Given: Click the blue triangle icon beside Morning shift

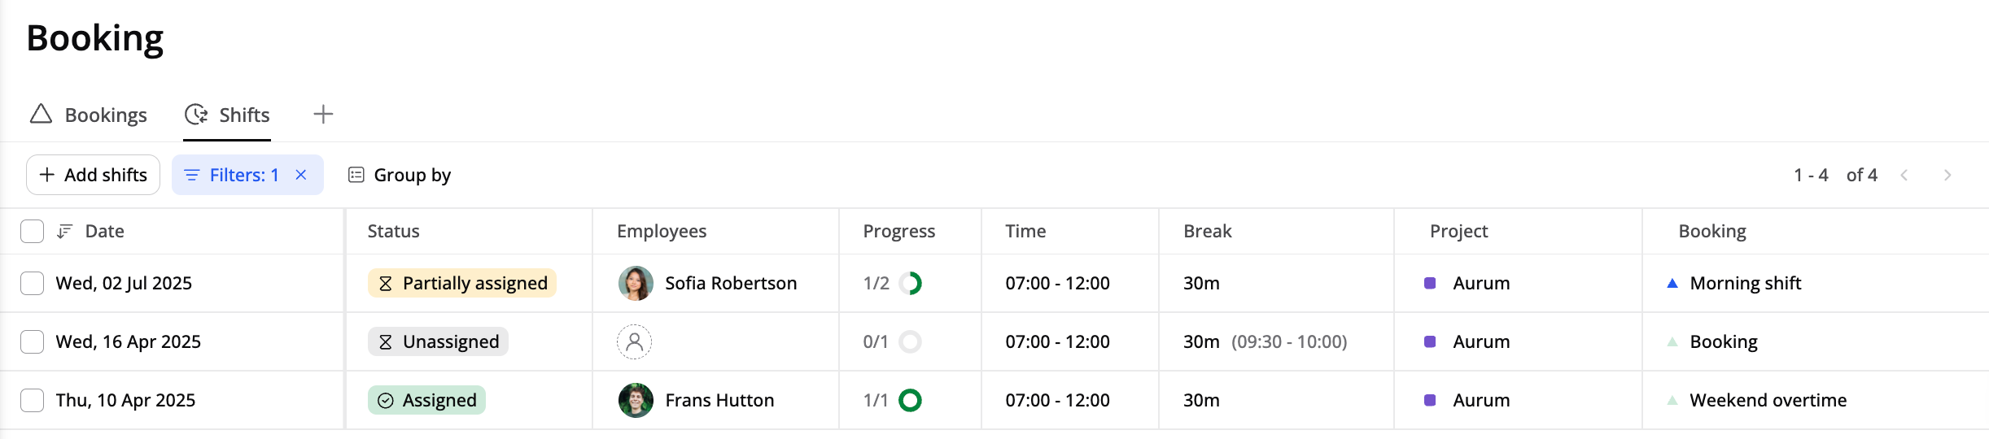Looking at the screenshot, I should coord(1672,284).
